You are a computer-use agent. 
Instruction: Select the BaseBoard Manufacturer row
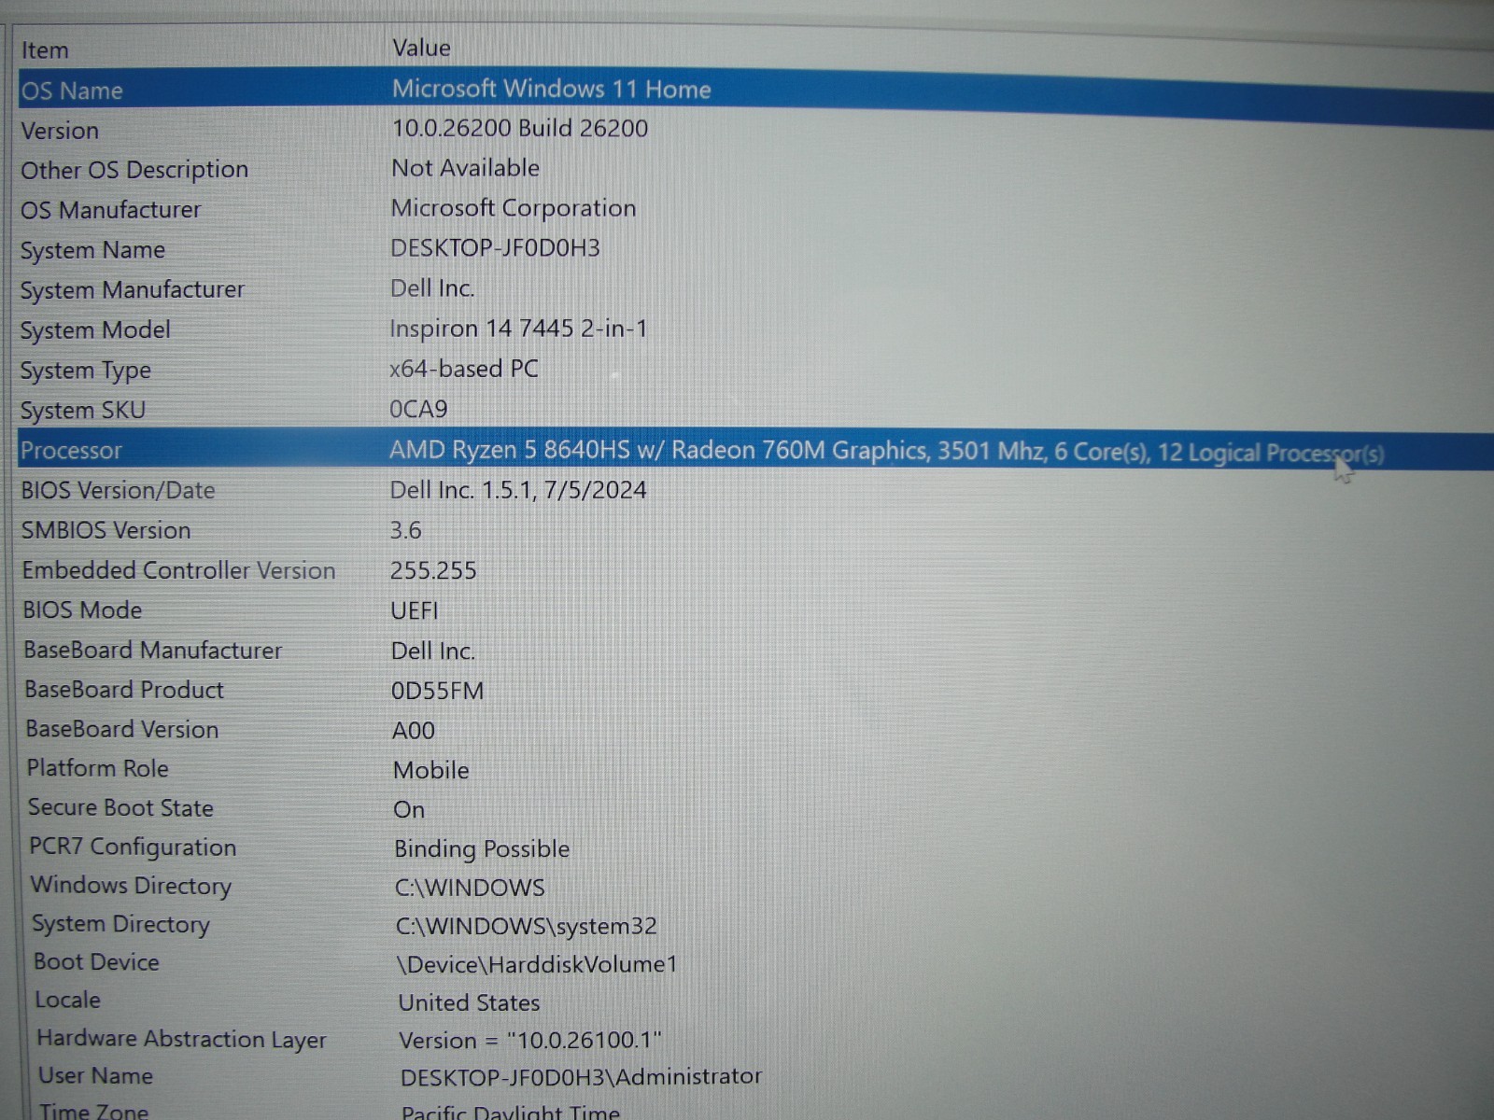[153, 651]
